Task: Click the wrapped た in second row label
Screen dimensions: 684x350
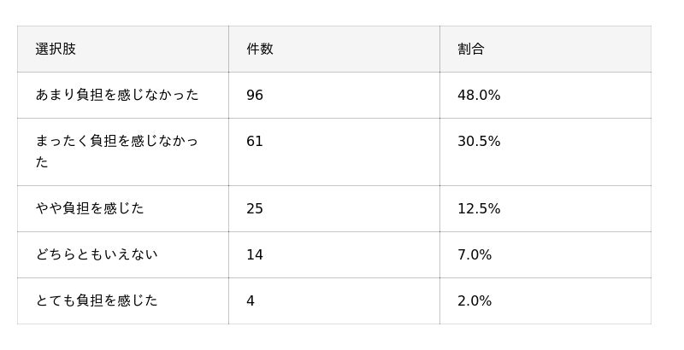Action: pos(42,162)
